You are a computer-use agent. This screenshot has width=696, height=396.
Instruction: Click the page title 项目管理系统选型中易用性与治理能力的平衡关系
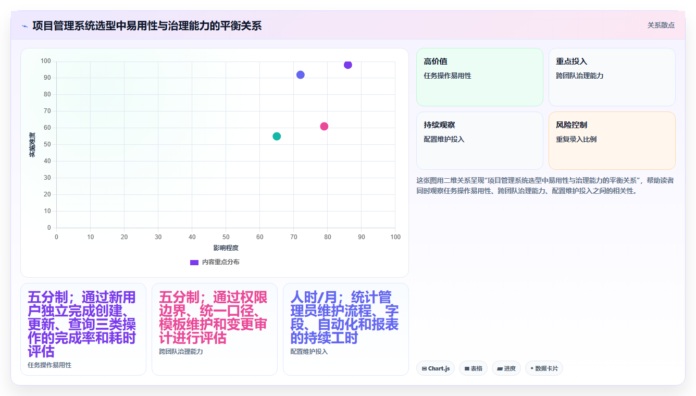(x=147, y=26)
